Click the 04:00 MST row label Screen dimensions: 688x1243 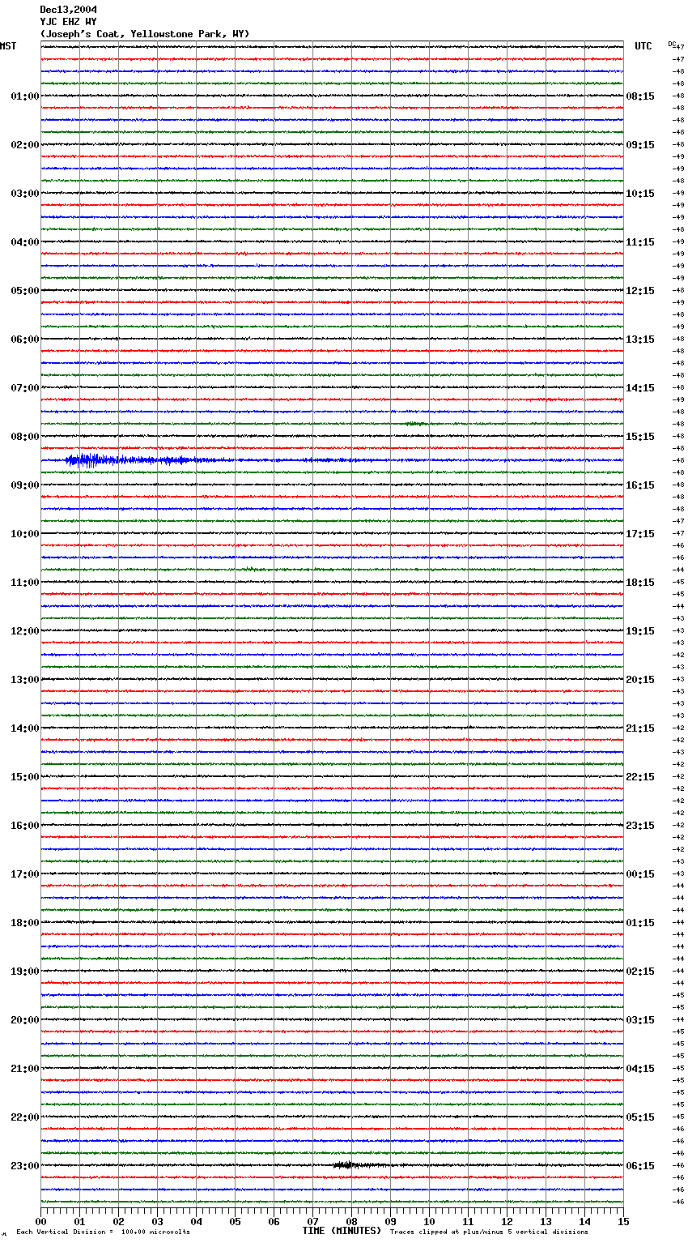pos(25,242)
